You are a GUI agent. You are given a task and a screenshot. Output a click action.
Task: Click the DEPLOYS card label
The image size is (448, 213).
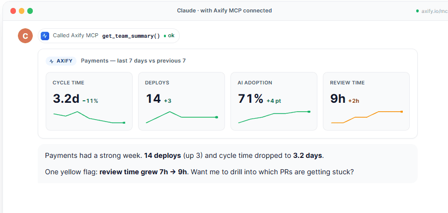(x=157, y=83)
